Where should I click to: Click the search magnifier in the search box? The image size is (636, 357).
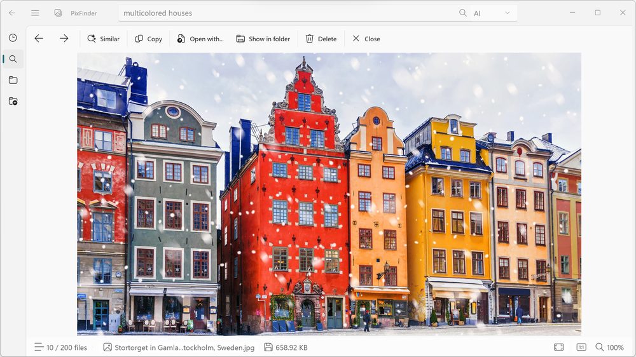click(463, 13)
